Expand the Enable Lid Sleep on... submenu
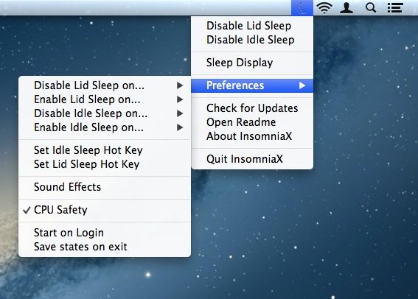Image resolution: width=418 pixels, height=299 pixels. [x=105, y=99]
